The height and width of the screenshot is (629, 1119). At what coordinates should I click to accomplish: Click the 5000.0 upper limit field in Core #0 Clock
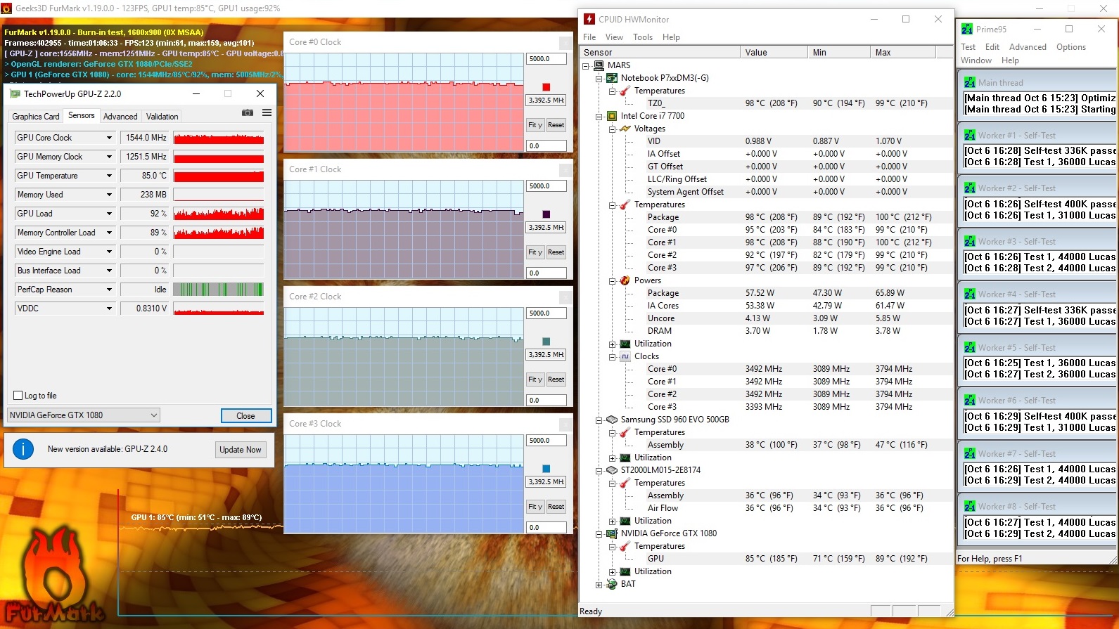pos(546,59)
